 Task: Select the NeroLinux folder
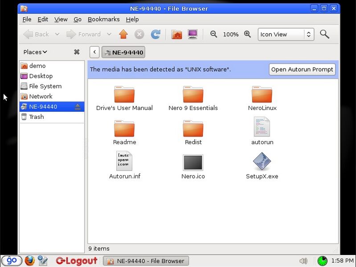tap(262, 98)
